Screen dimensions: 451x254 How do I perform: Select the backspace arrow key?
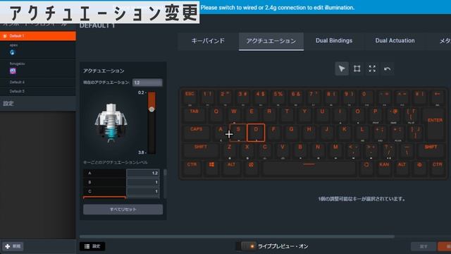(437, 97)
